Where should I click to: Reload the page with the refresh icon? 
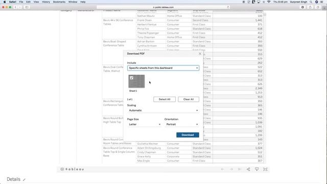[228, 7]
